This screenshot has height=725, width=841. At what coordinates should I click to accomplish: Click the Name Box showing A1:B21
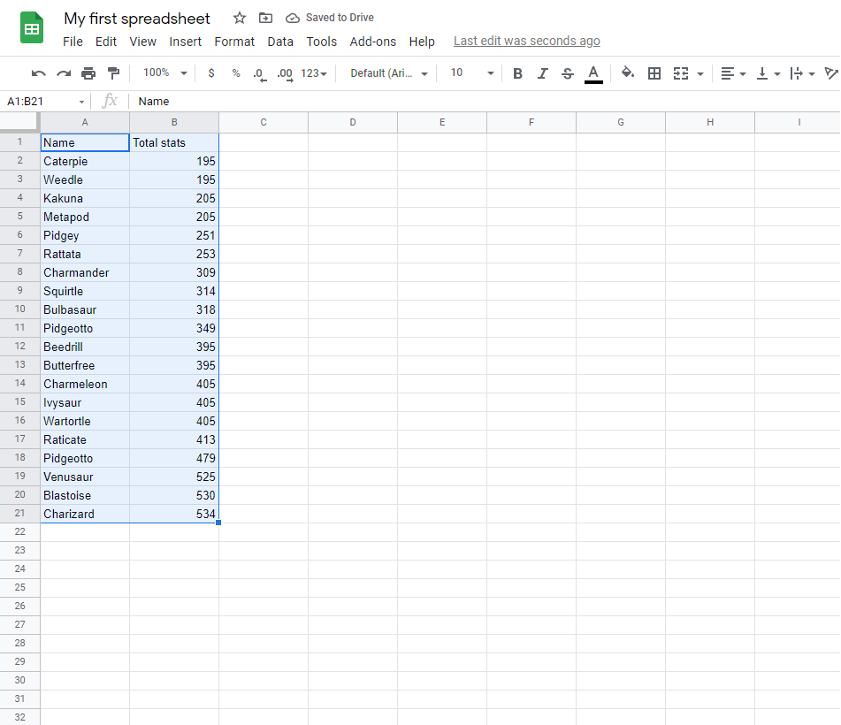click(x=44, y=102)
